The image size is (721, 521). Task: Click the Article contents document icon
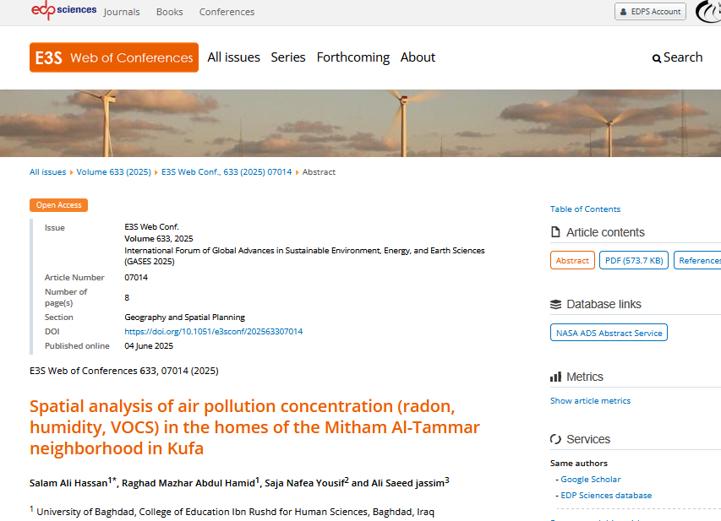click(x=555, y=232)
